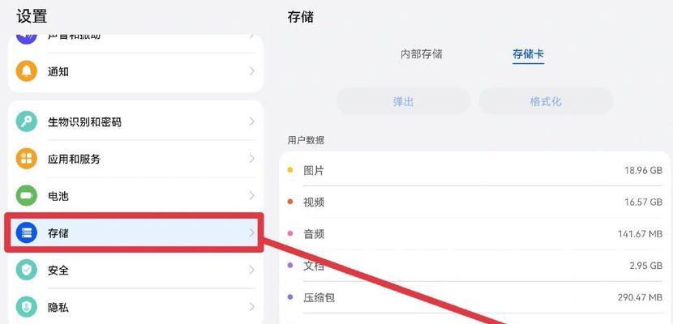This screenshot has width=673, height=324.
Task: Open 压缩包 storage row
Action: coord(474,297)
